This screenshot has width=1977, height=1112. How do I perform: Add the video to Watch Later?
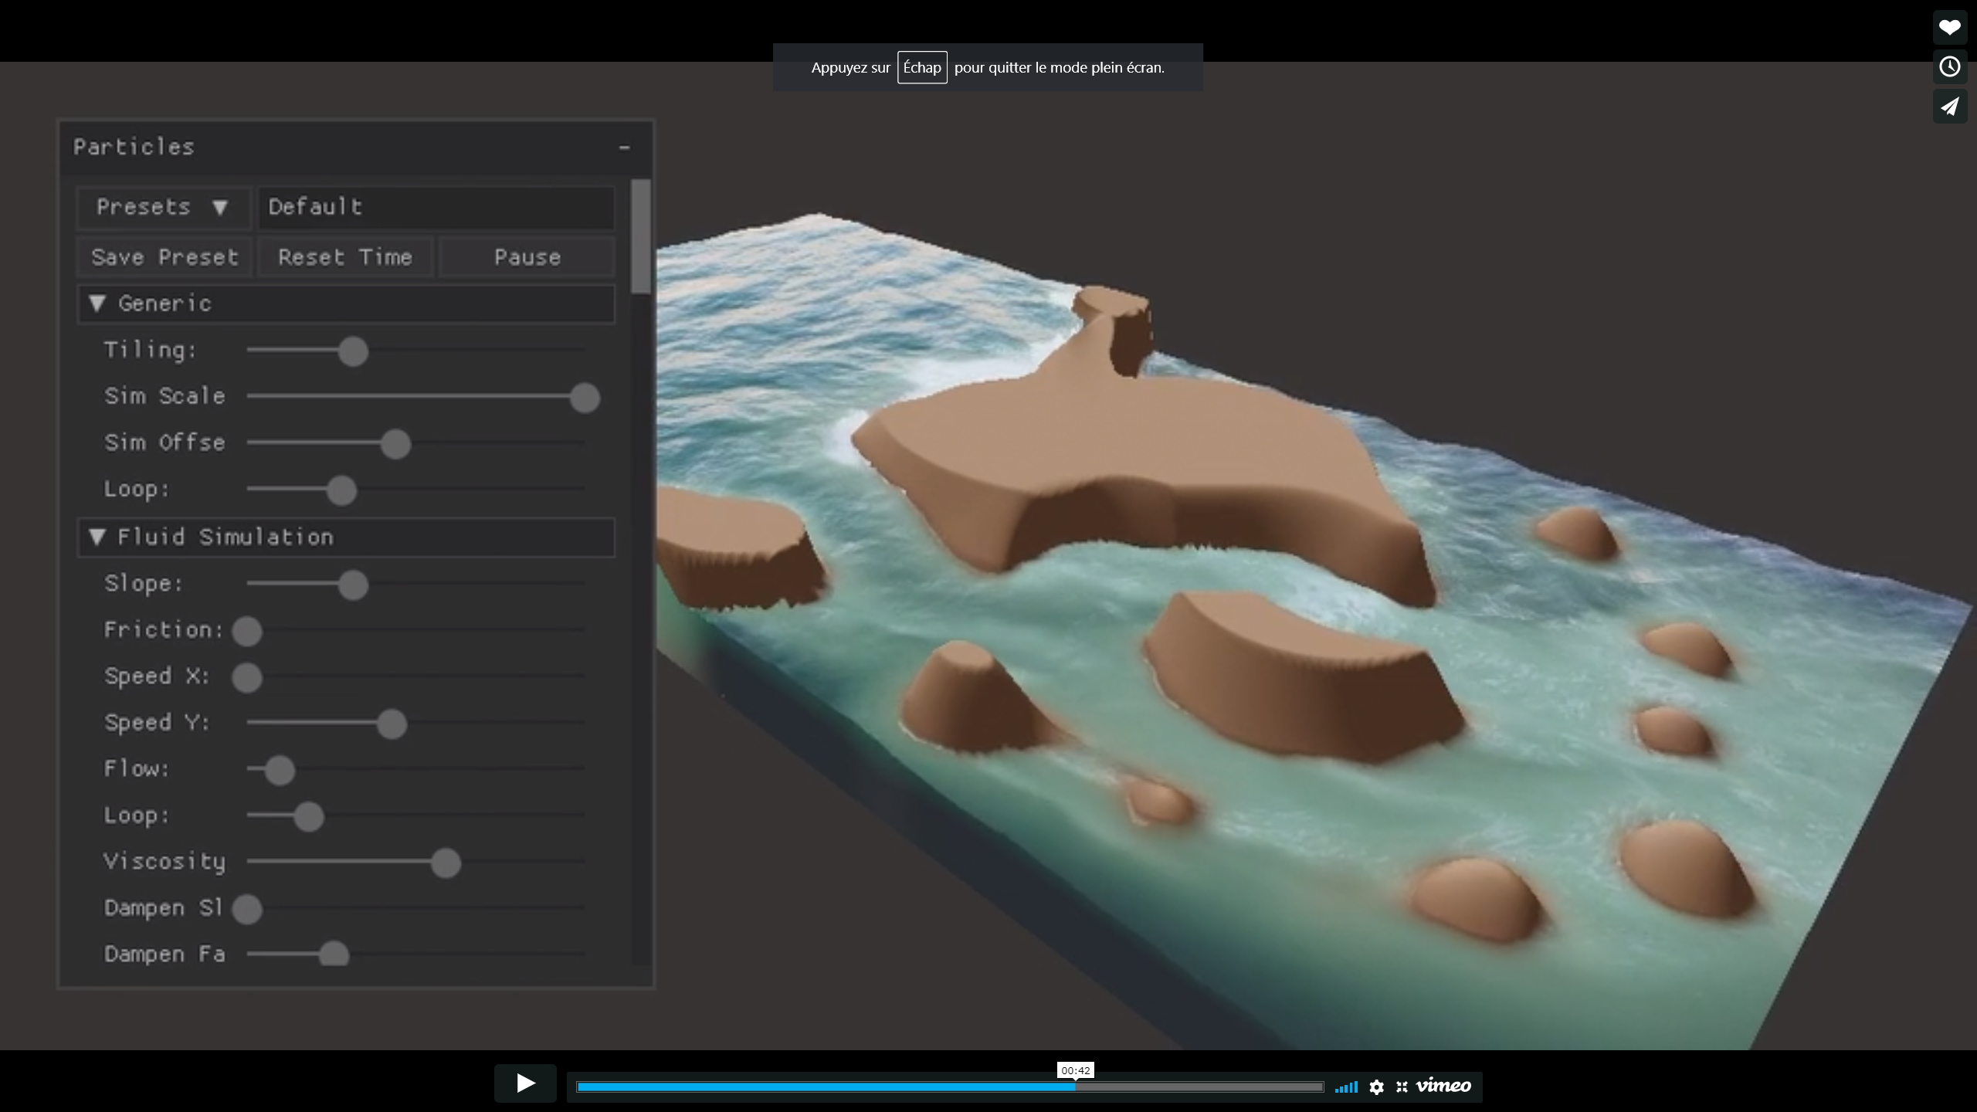coord(1949,67)
